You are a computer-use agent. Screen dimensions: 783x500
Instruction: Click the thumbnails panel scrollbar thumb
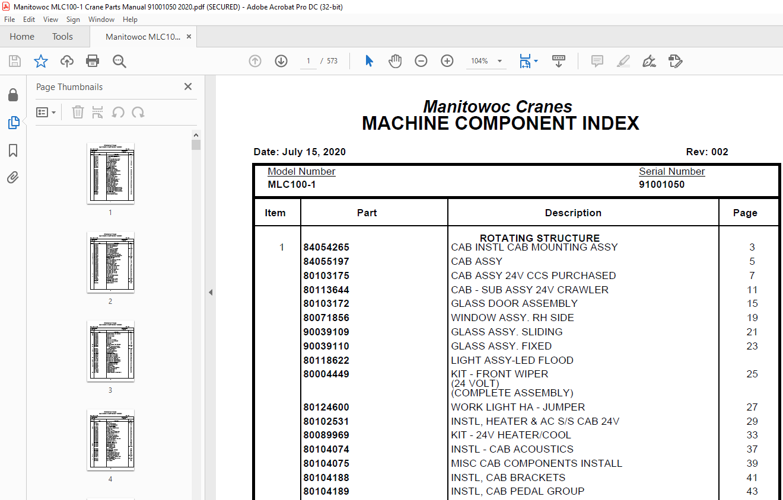click(x=196, y=145)
